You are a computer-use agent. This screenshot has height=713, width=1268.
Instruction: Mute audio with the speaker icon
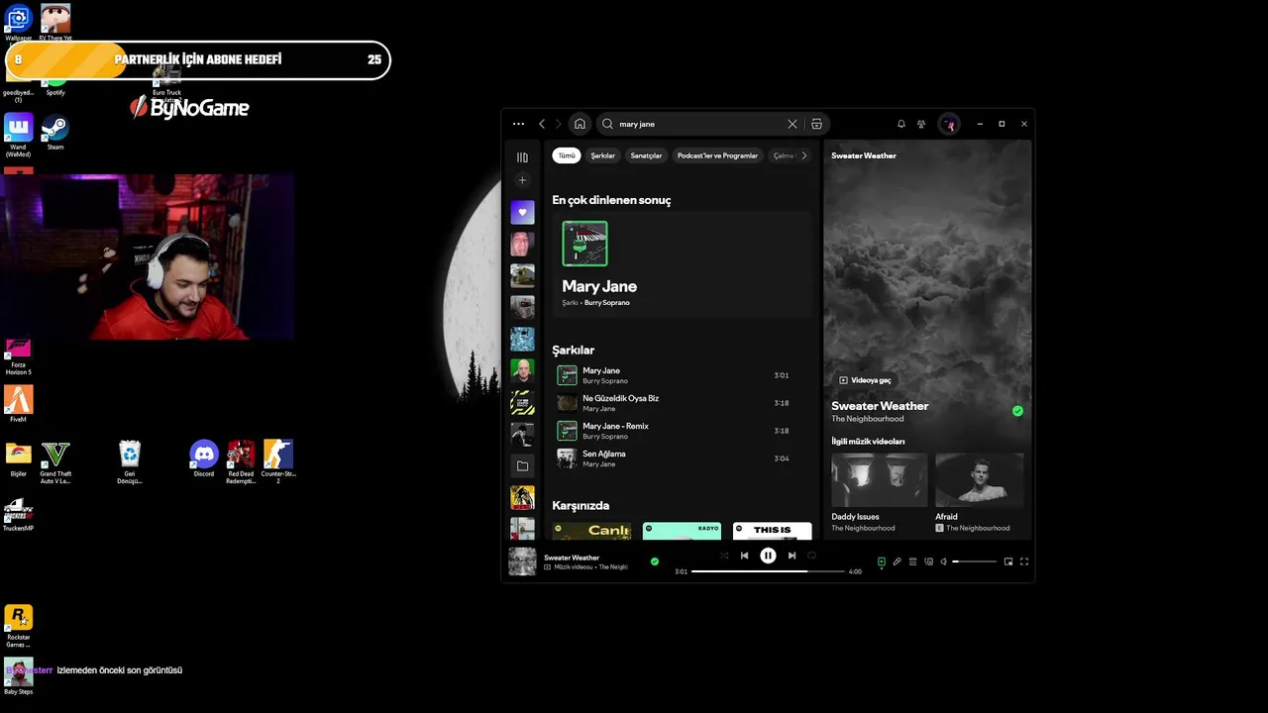pyautogui.click(x=944, y=561)
